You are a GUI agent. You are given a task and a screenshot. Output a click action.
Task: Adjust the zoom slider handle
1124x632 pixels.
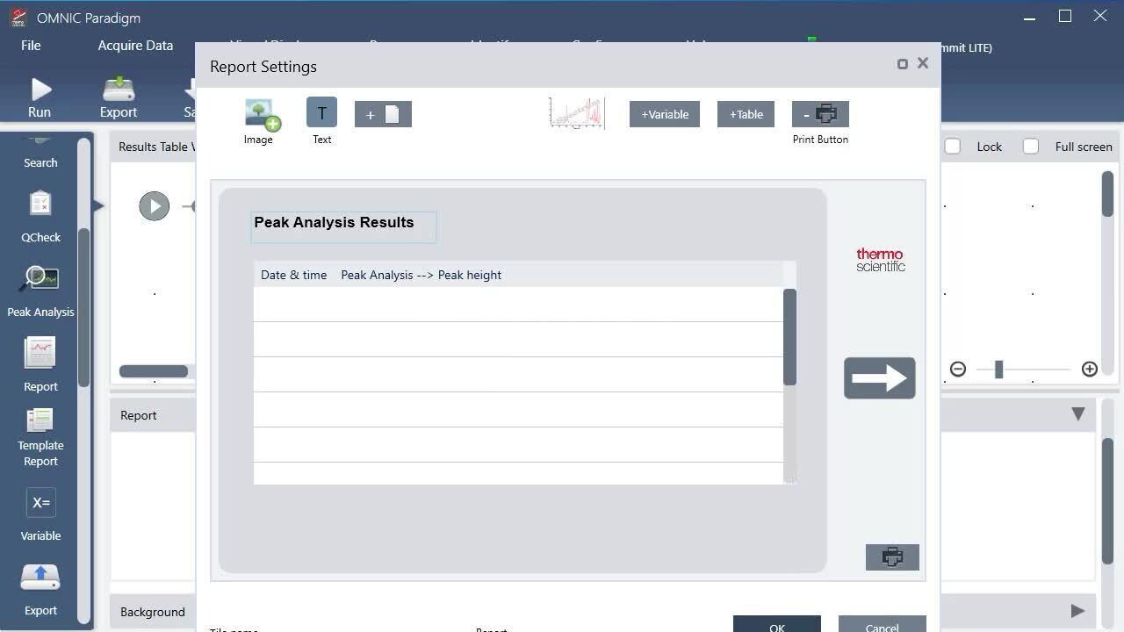998,370
